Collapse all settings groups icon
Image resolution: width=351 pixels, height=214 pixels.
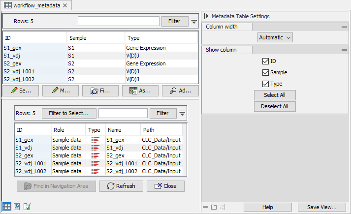pos(205,207)
